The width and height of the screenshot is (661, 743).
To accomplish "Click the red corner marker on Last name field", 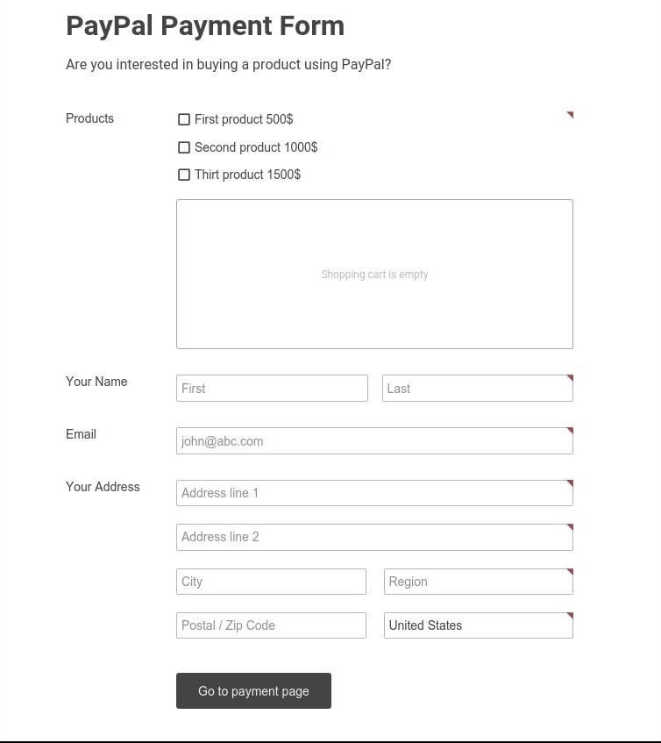I will 570,378.
